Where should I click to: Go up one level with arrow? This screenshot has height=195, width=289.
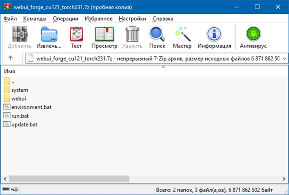10,58
